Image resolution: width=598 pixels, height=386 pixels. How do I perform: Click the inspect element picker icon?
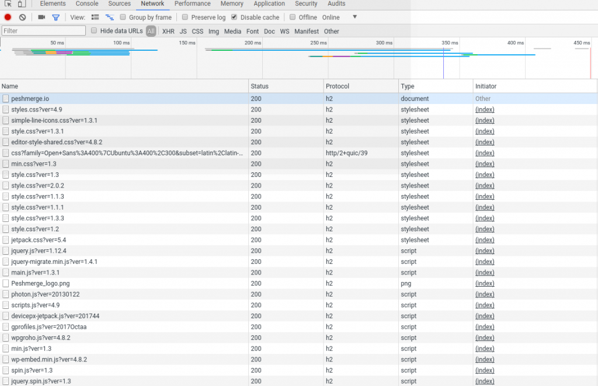(8, 4)
